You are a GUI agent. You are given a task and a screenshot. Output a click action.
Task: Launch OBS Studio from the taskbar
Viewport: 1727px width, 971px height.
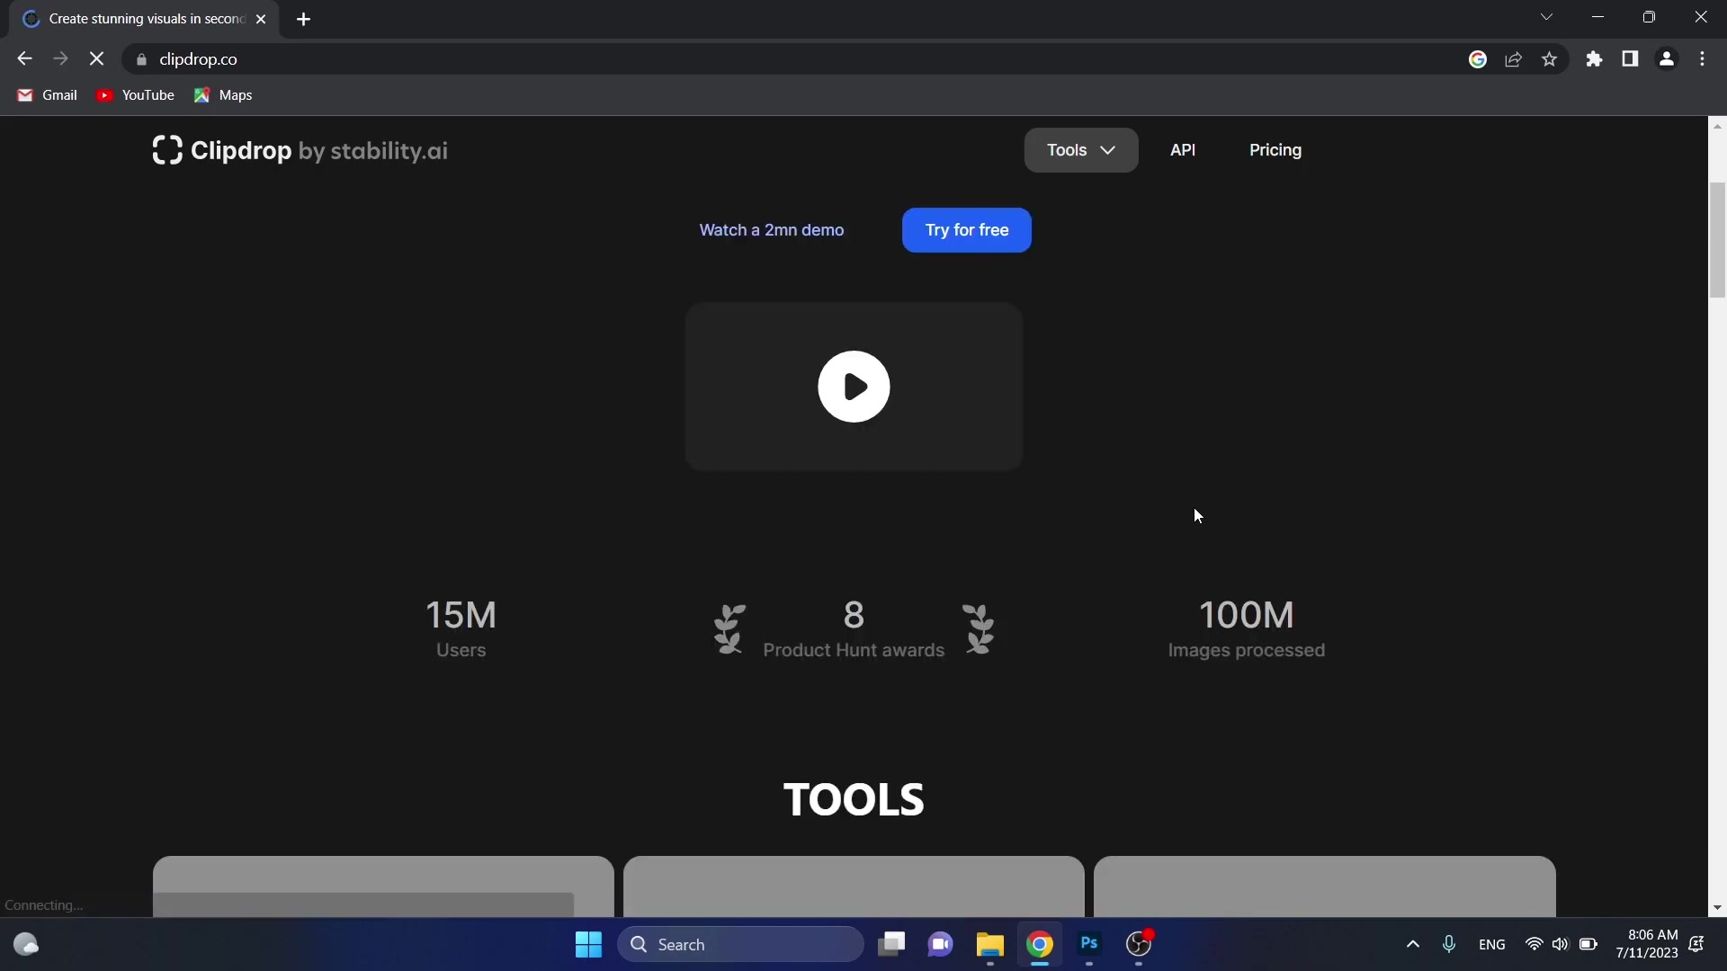pos(1137,945)
